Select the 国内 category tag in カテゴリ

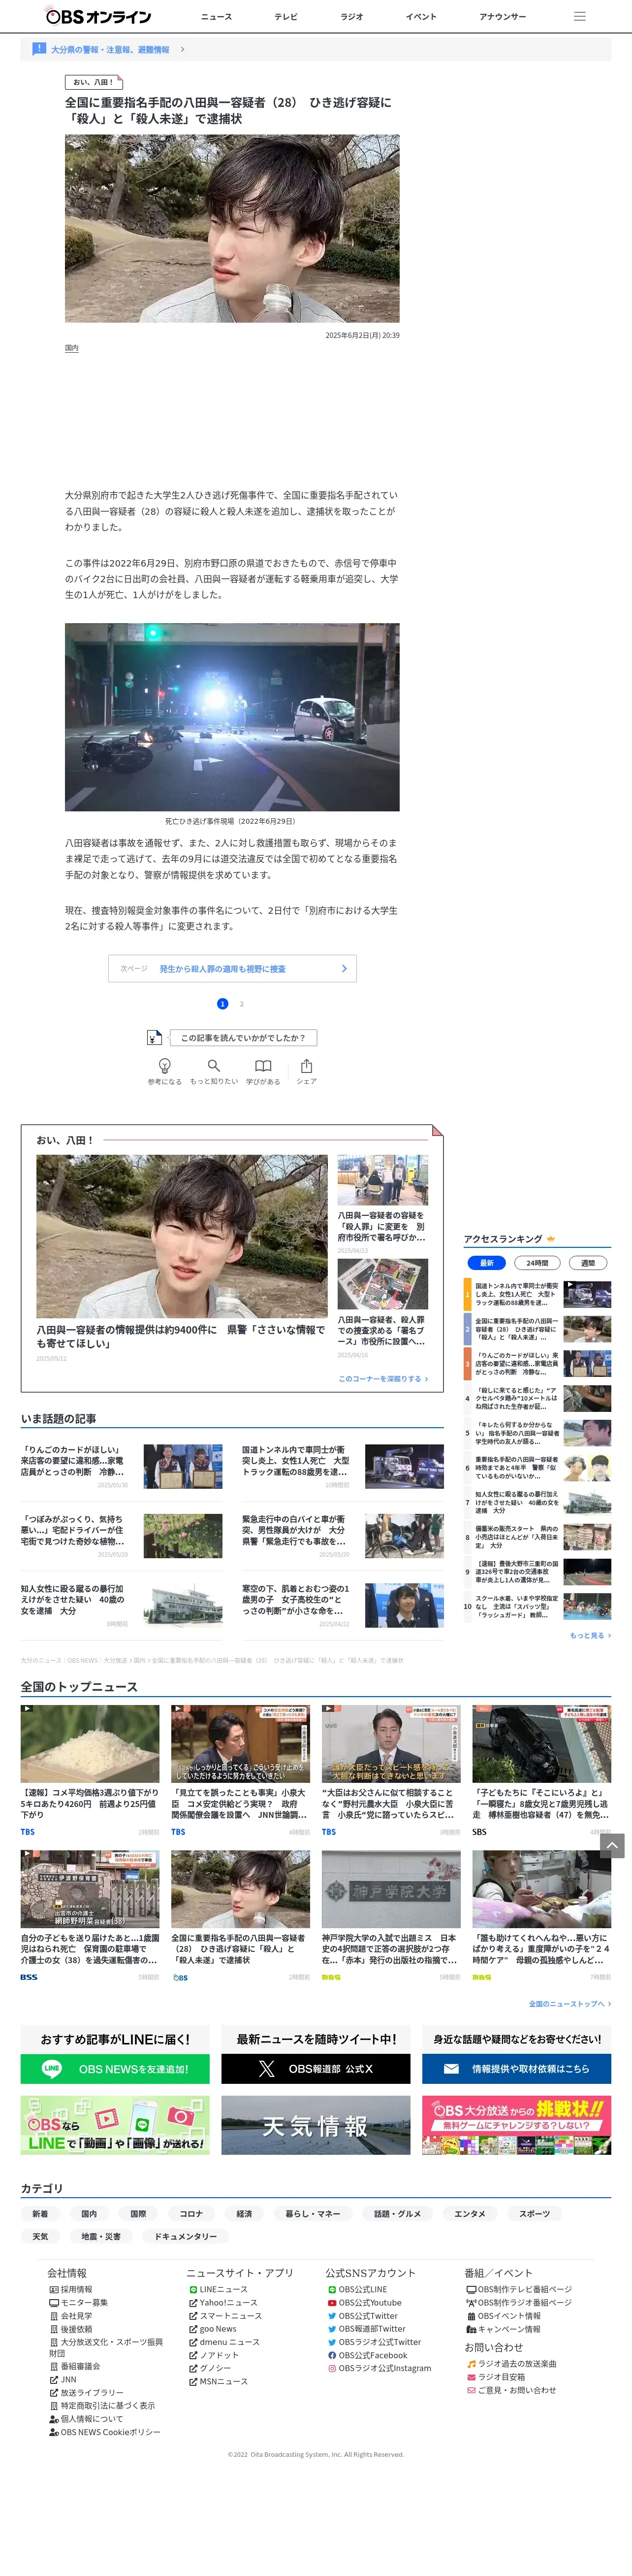click(89, 2213)
